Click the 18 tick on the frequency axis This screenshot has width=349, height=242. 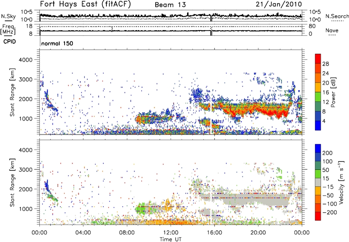pos(29,26)
